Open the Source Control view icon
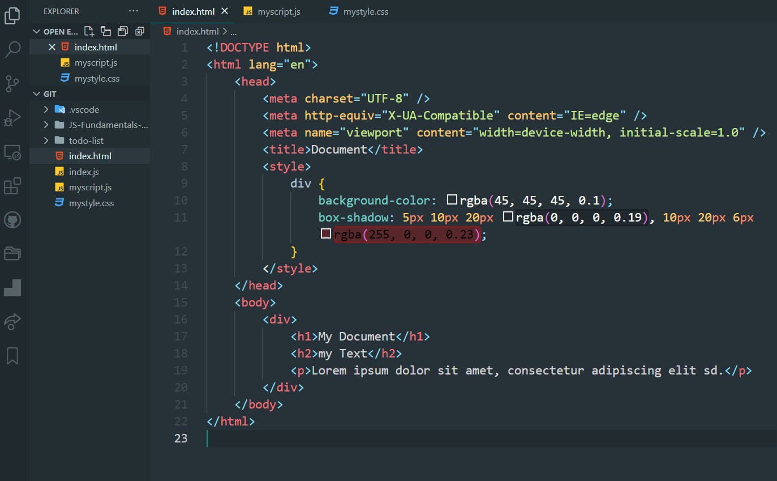 (12, 84)
